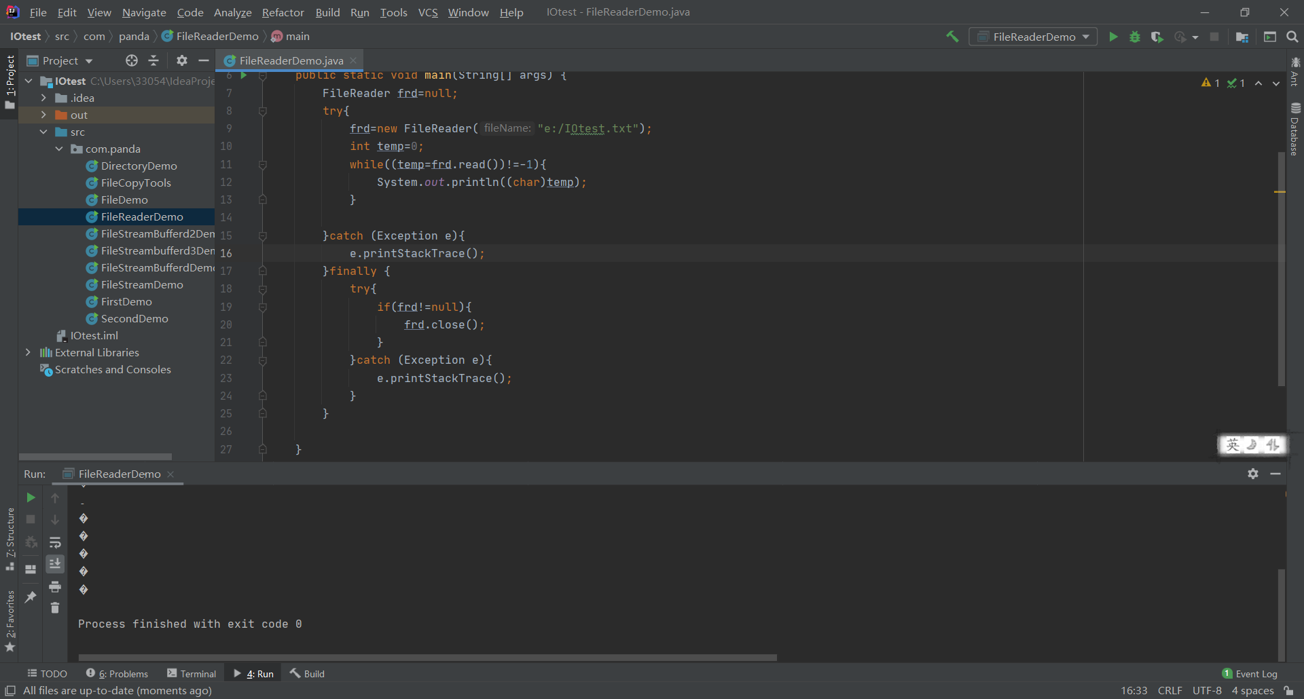Collapse all in Project panel
The height and width of the screenshot is (699, 1304).
[x=153, y=60]
